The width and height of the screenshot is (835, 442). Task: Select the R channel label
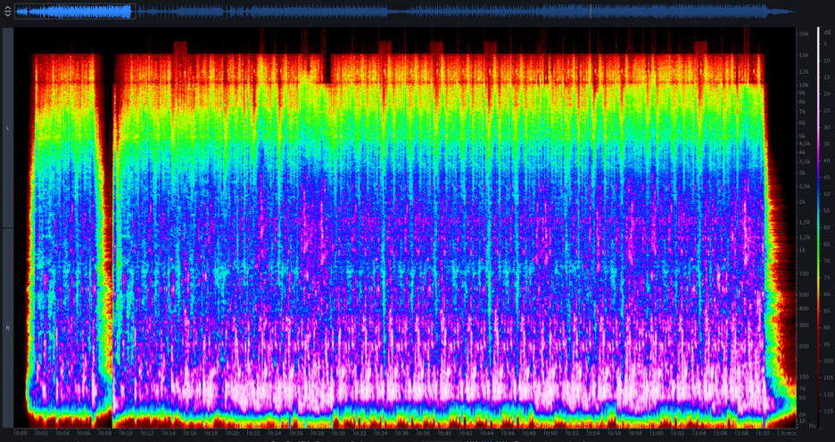8,328
